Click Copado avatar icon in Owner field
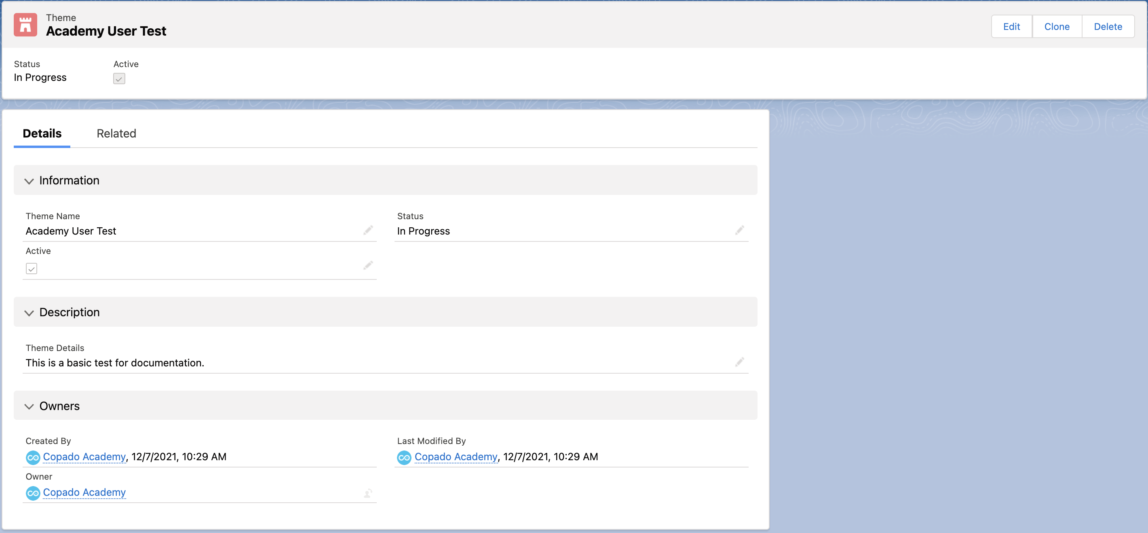The width and height of the screenshot is (1148, 533). click(33, 493)
